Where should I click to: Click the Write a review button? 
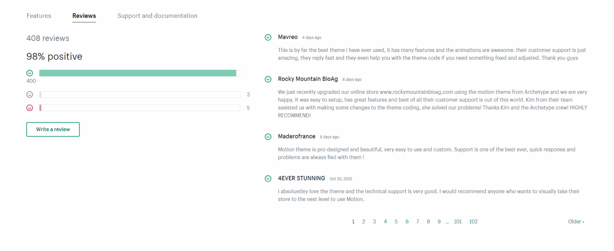click(x=53, y=129)
